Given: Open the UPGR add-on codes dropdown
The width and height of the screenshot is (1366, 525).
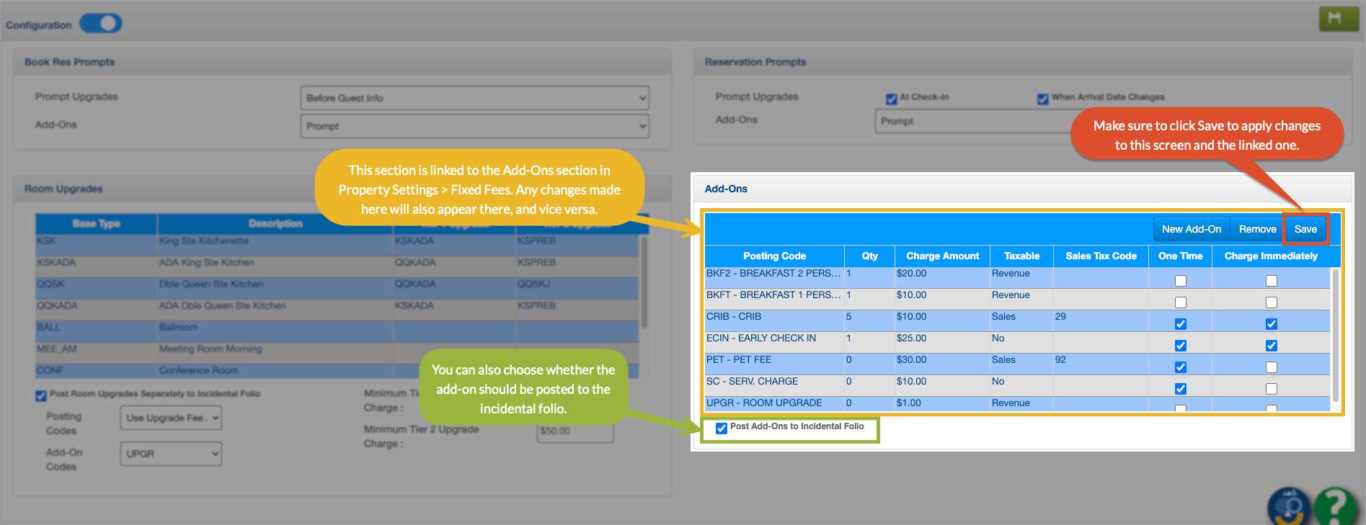Looking at the screenshot, I should click(171, 454).
